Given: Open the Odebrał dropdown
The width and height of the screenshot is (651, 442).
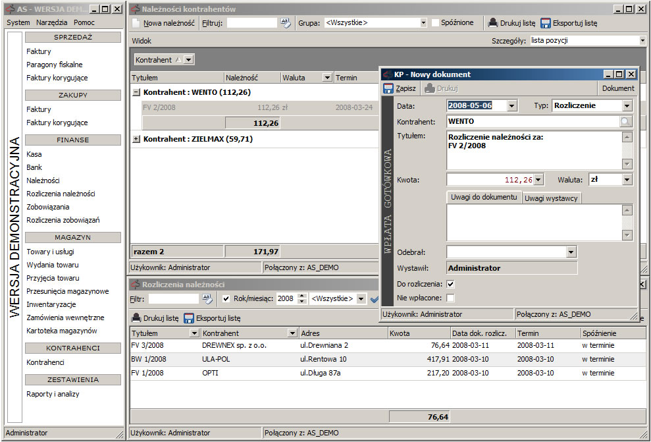Looking at the screenshot, I should tap(571, 252).
